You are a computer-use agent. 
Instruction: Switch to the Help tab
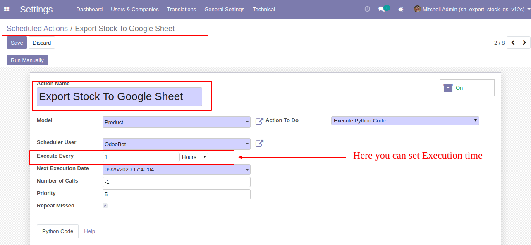pos(89,231)
